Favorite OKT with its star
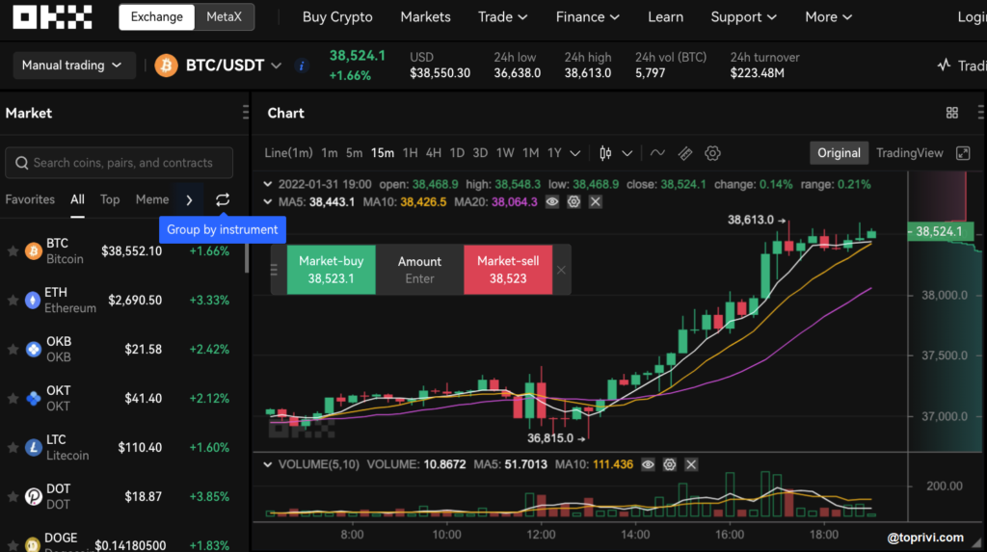987x552 pixels. click(x=13, y=399)
